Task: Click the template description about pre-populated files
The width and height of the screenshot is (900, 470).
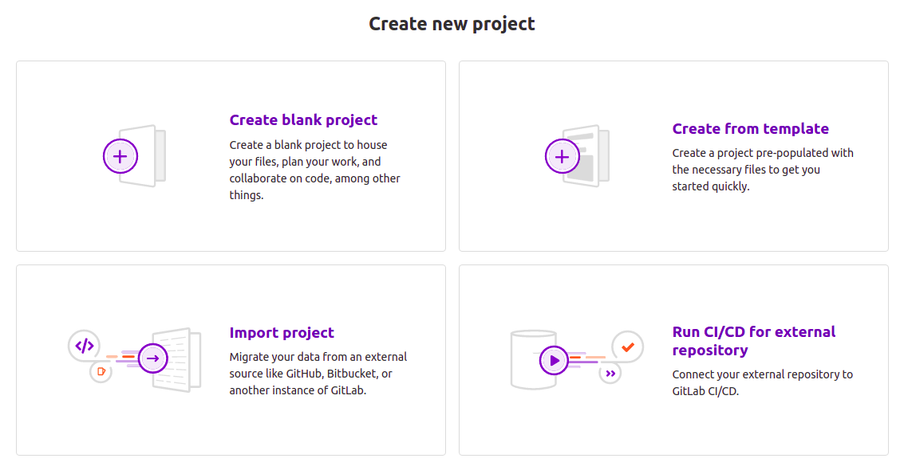Action: pos(762,170)
